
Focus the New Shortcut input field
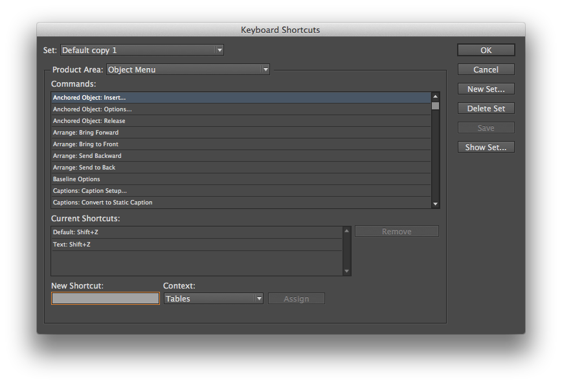106,298
